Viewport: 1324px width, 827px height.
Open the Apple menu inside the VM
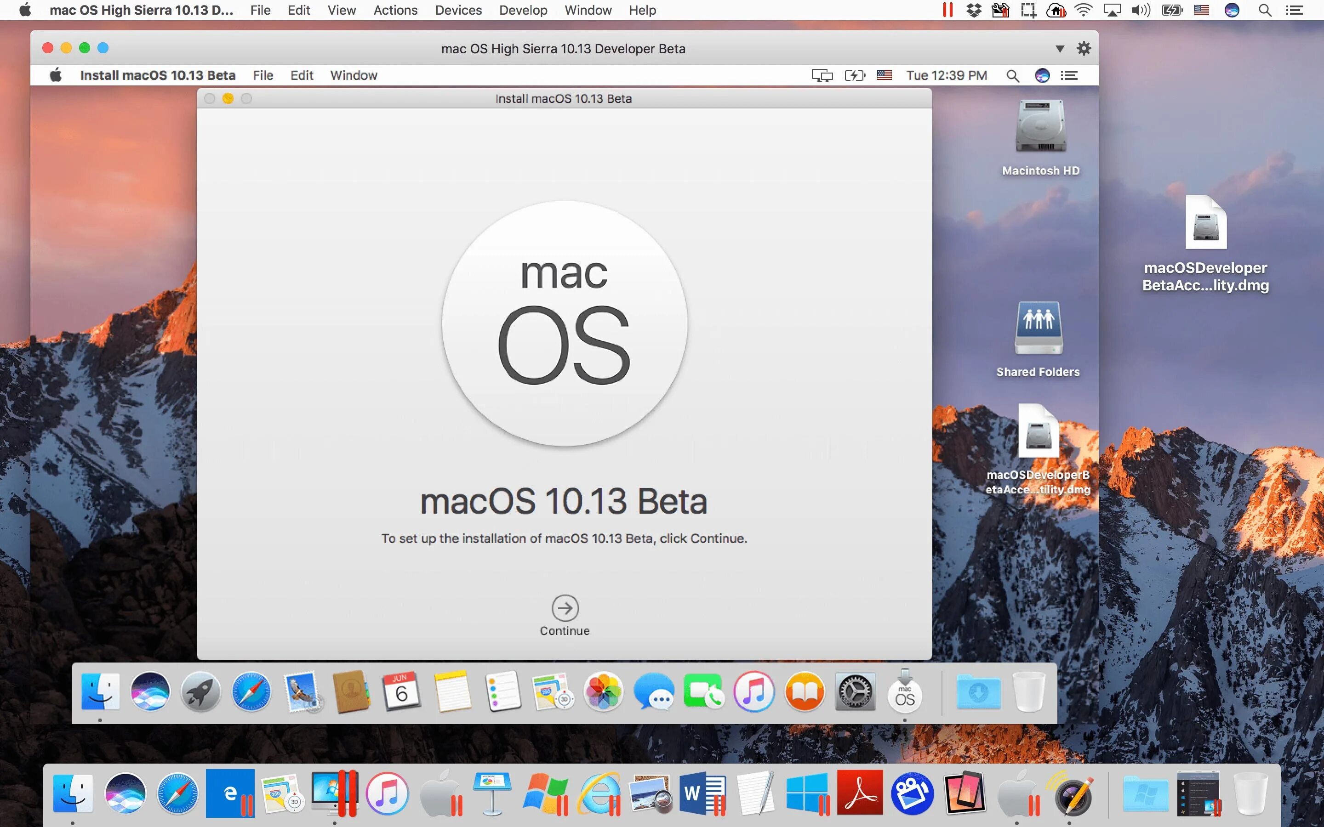(55, 75)
